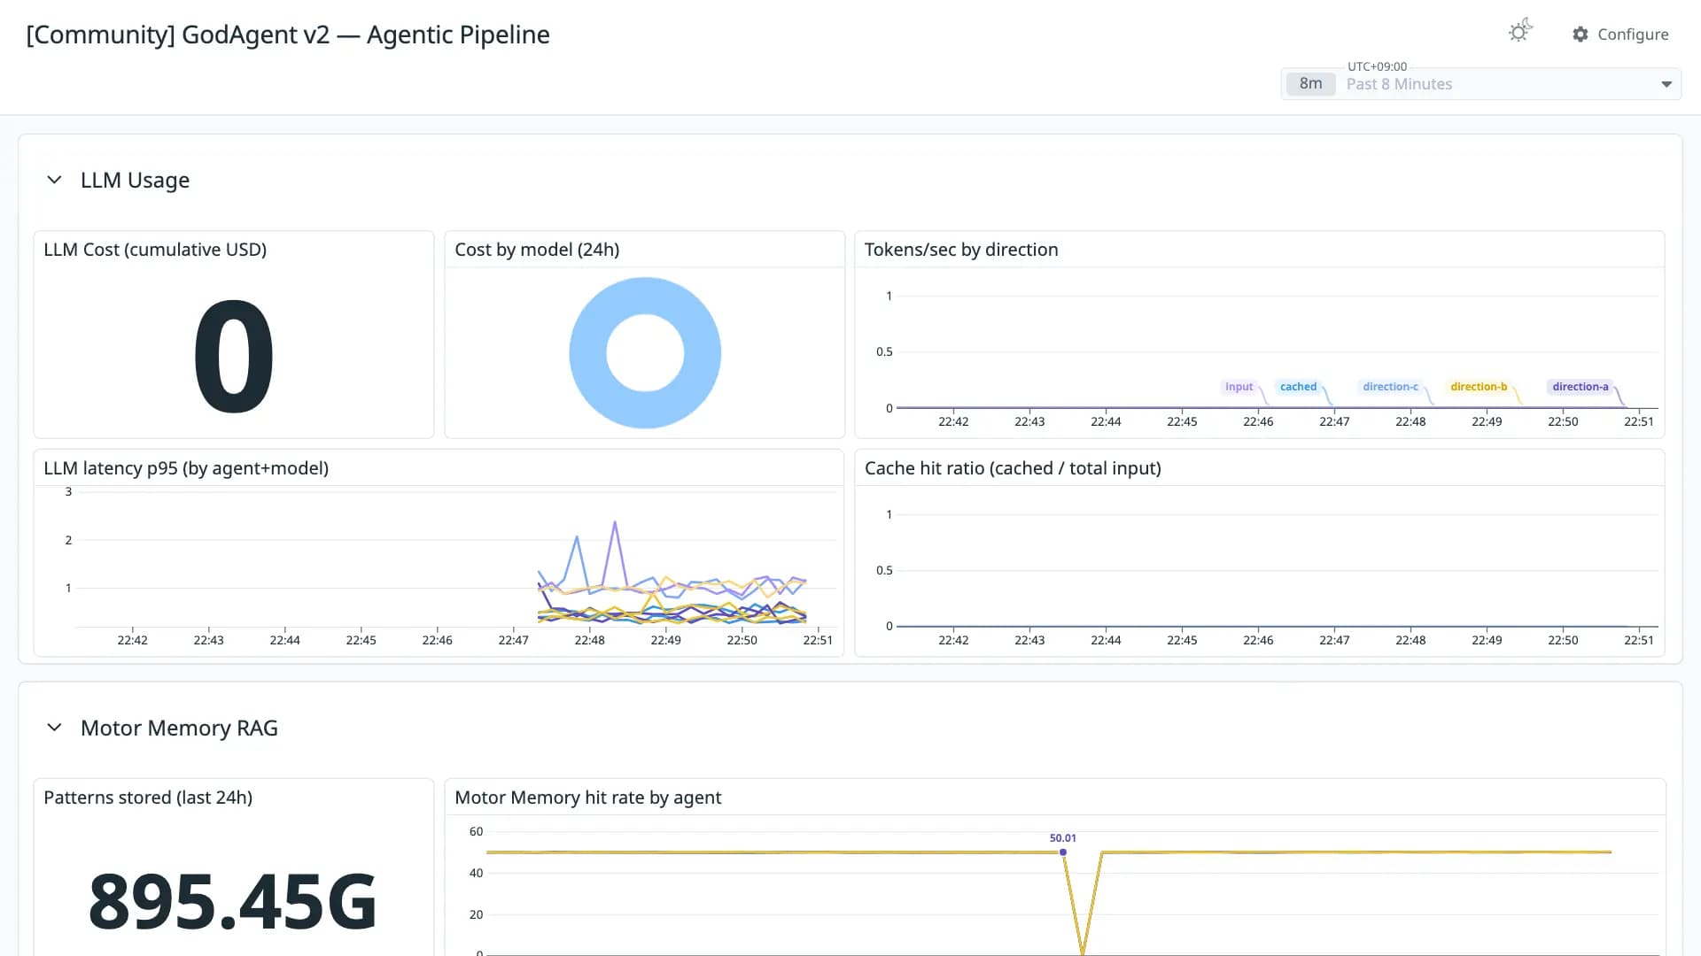Click the Cost by model donut chart
Image resolution: width=1701 pixels, height=956 pixels.
[645, 353]
